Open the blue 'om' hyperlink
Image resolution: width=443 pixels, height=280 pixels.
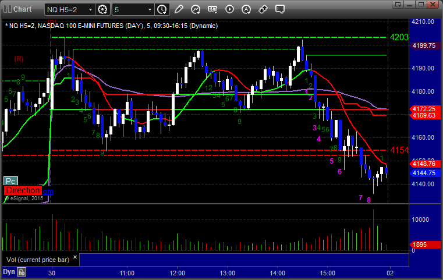[48, 192]
